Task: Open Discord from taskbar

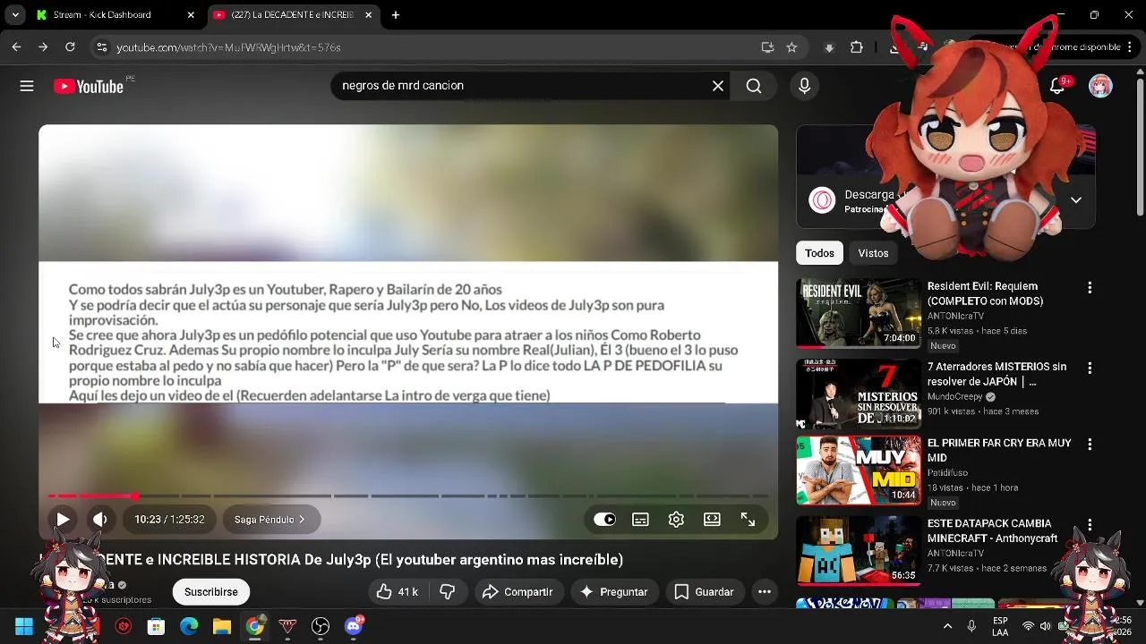Action: tap(354, 626)
